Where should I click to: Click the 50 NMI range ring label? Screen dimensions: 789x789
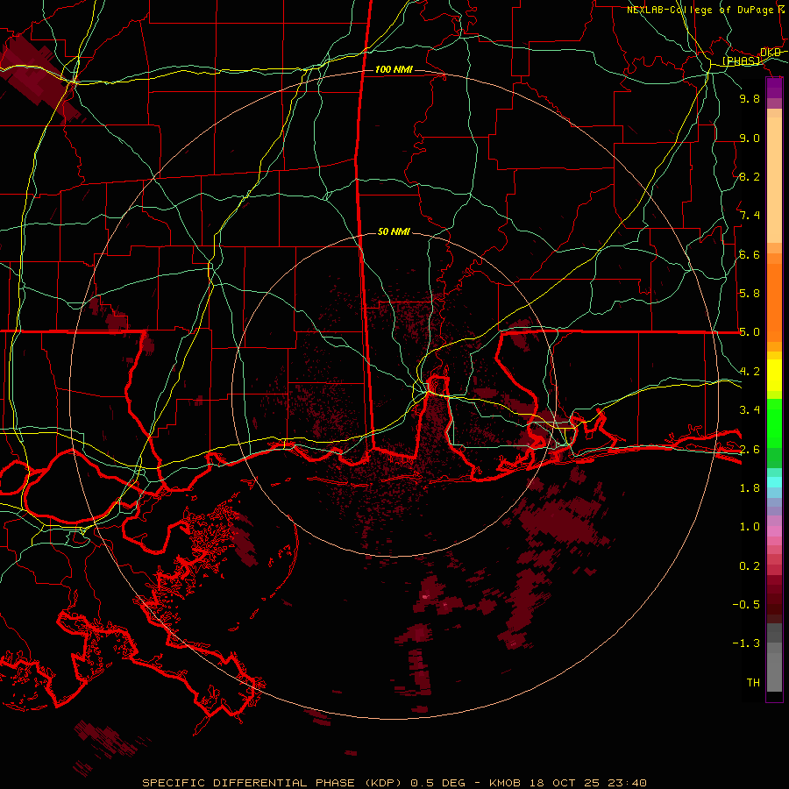(394, 231)
